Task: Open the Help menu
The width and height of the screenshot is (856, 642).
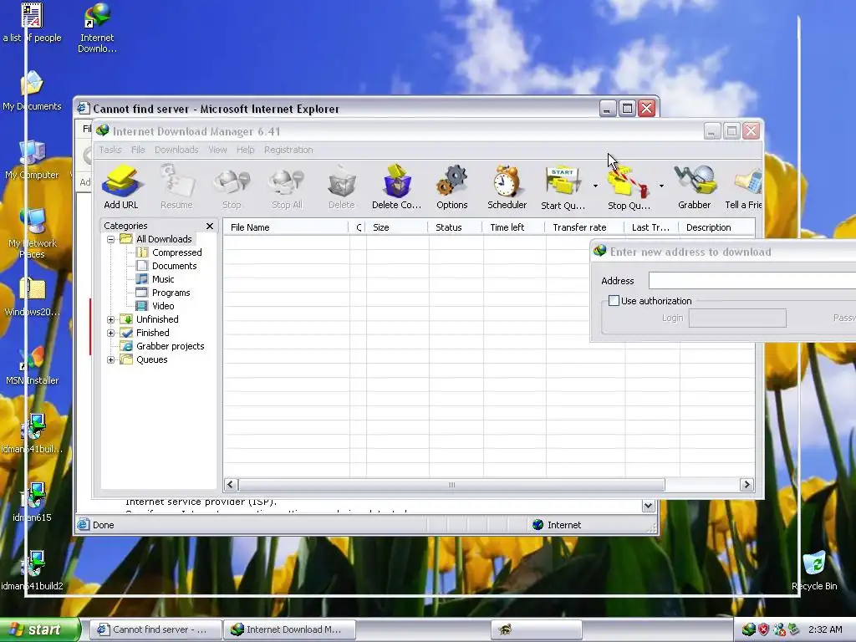Action: tap(245, 150)
